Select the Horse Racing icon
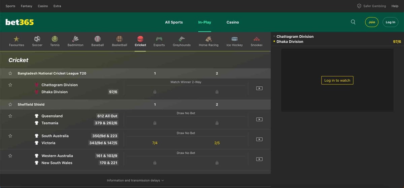Image resolution: width=404 pixels, height=188 pixels. (x=208, y=39)
